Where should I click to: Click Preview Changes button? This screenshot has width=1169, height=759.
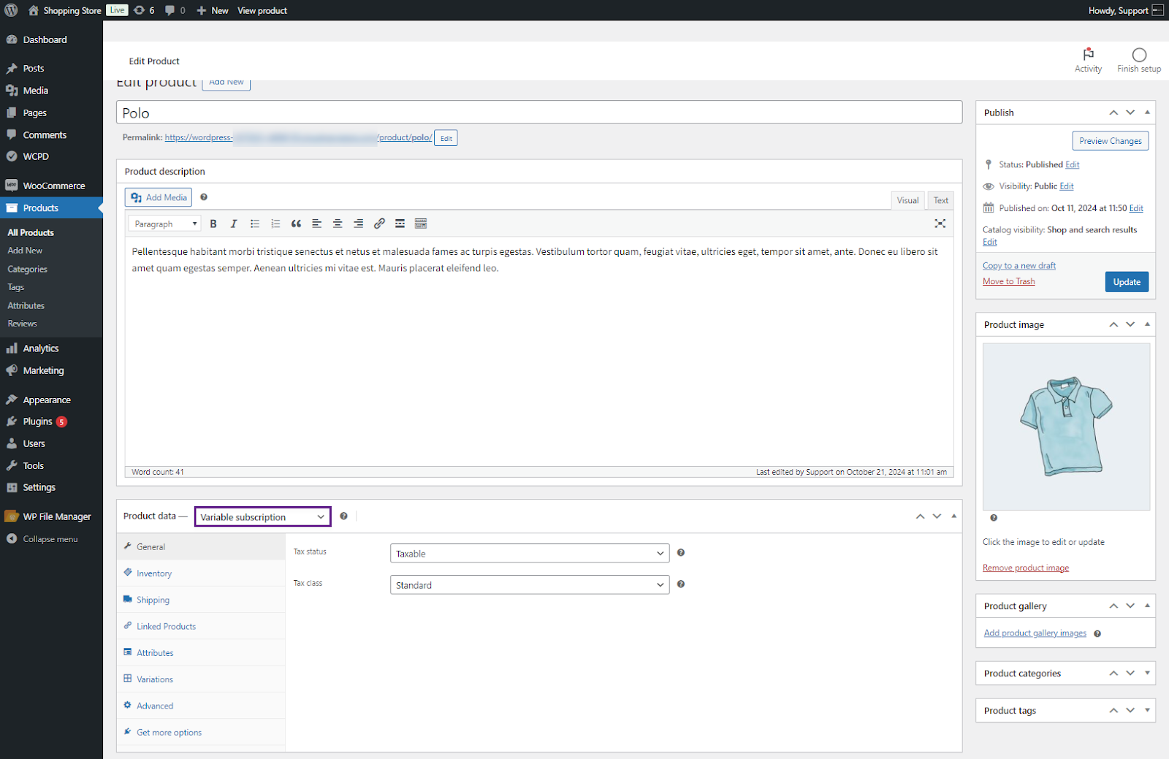pyautogui.click(x=1110, y=141)
